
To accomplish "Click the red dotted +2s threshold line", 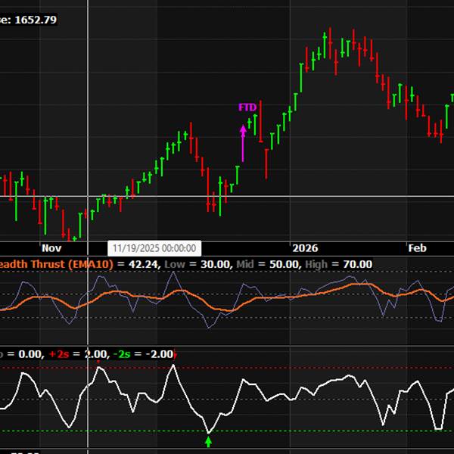I will pos(303,368).
